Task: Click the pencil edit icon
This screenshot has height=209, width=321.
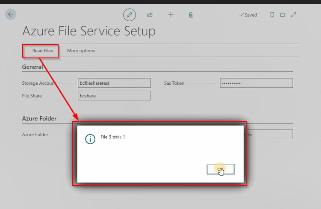Action: [x=130, y=14]
